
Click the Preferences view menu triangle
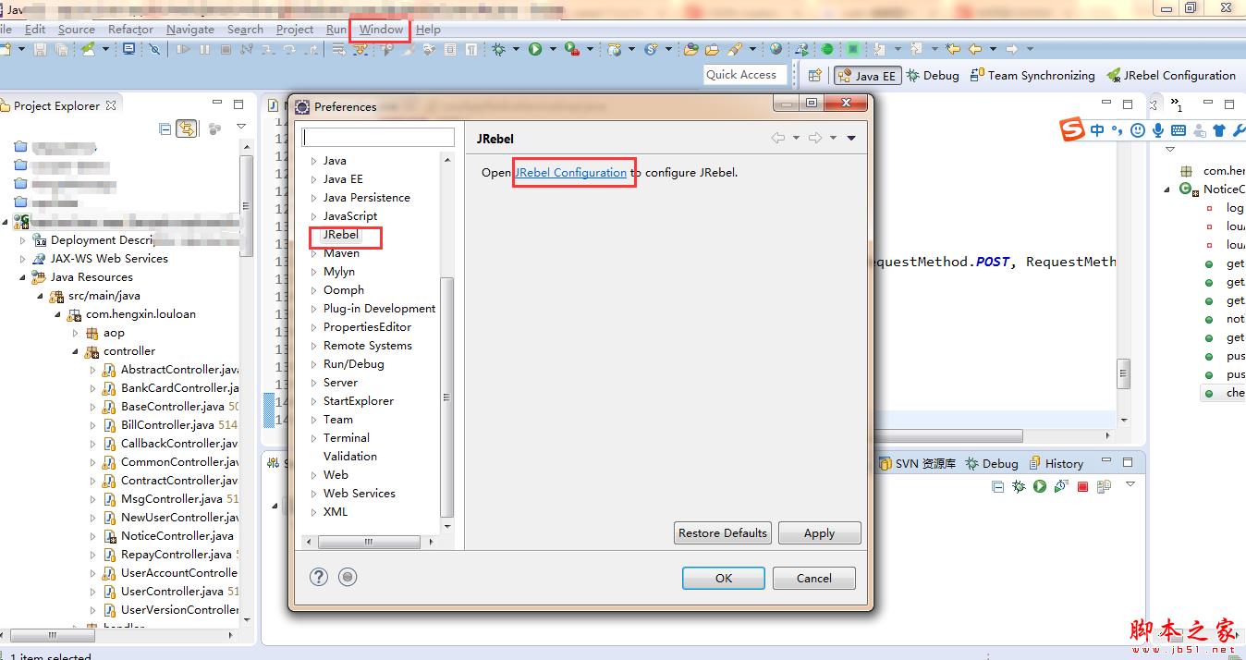pyautogui.click(x=851, y=138)
